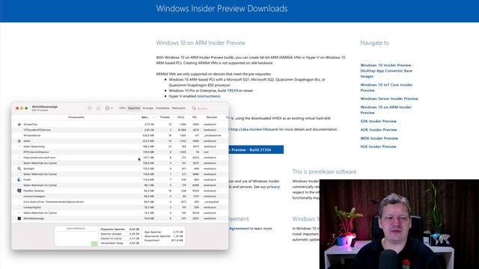Select the WindowServer process row
Viewport: 479px width, 269px height.
tap(120, 135)
